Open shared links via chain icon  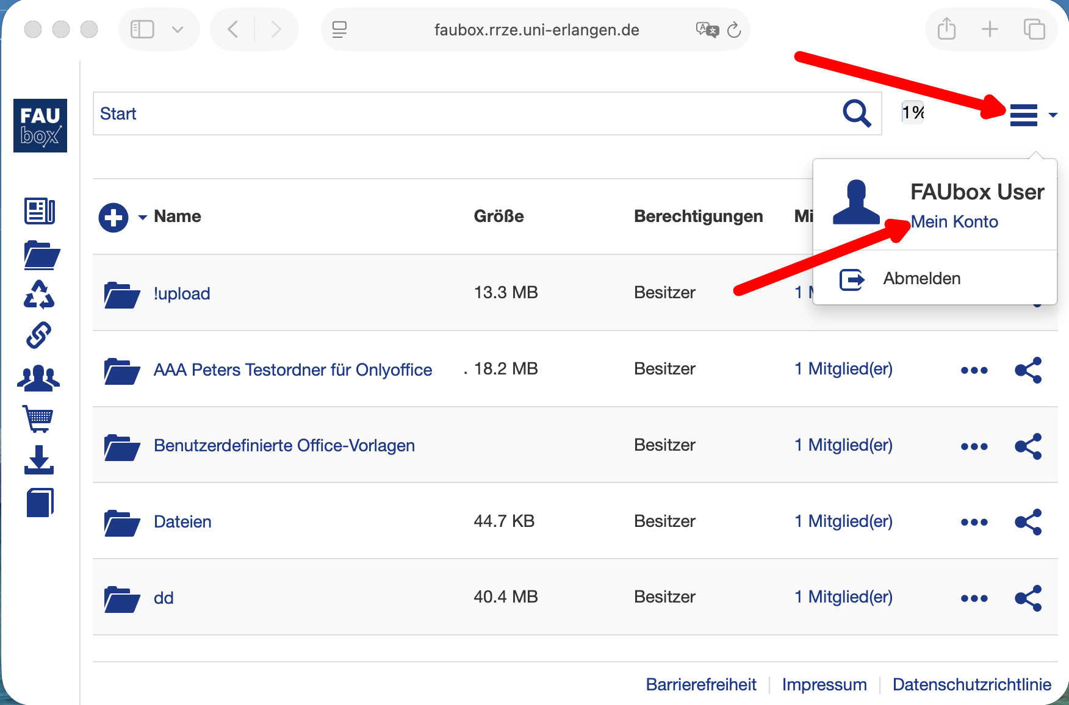pyautogui.click(x=39, y=335)
